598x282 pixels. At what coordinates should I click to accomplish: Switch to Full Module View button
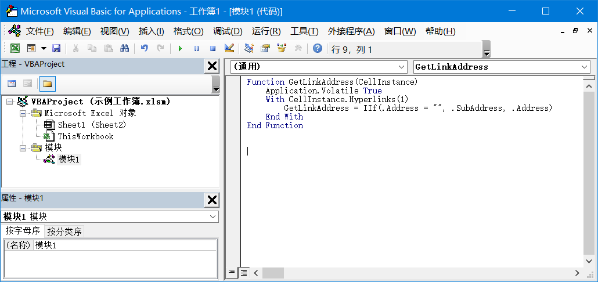[243, 272]
